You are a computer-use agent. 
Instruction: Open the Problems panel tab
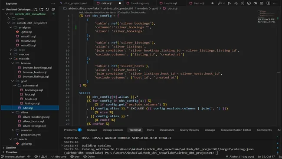(x=72, y=130)
